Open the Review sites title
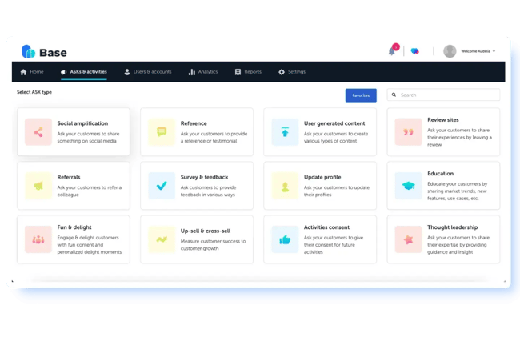This screenshot has width=520, height=362. [x=443, y=119]
